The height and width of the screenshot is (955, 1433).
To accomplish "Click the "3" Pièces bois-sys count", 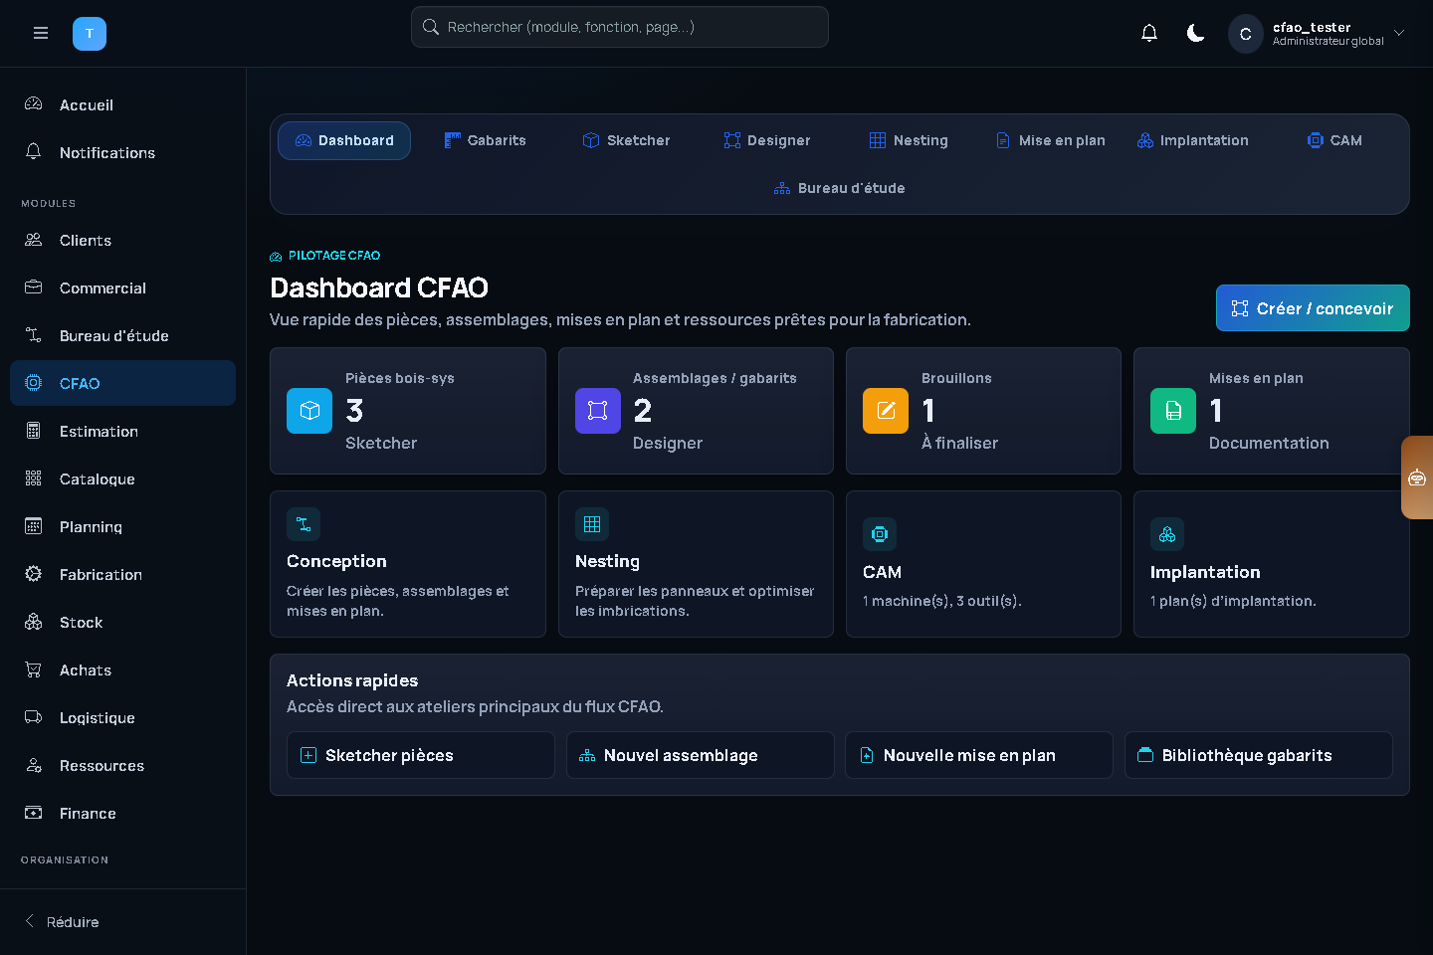I will (354, 411).
